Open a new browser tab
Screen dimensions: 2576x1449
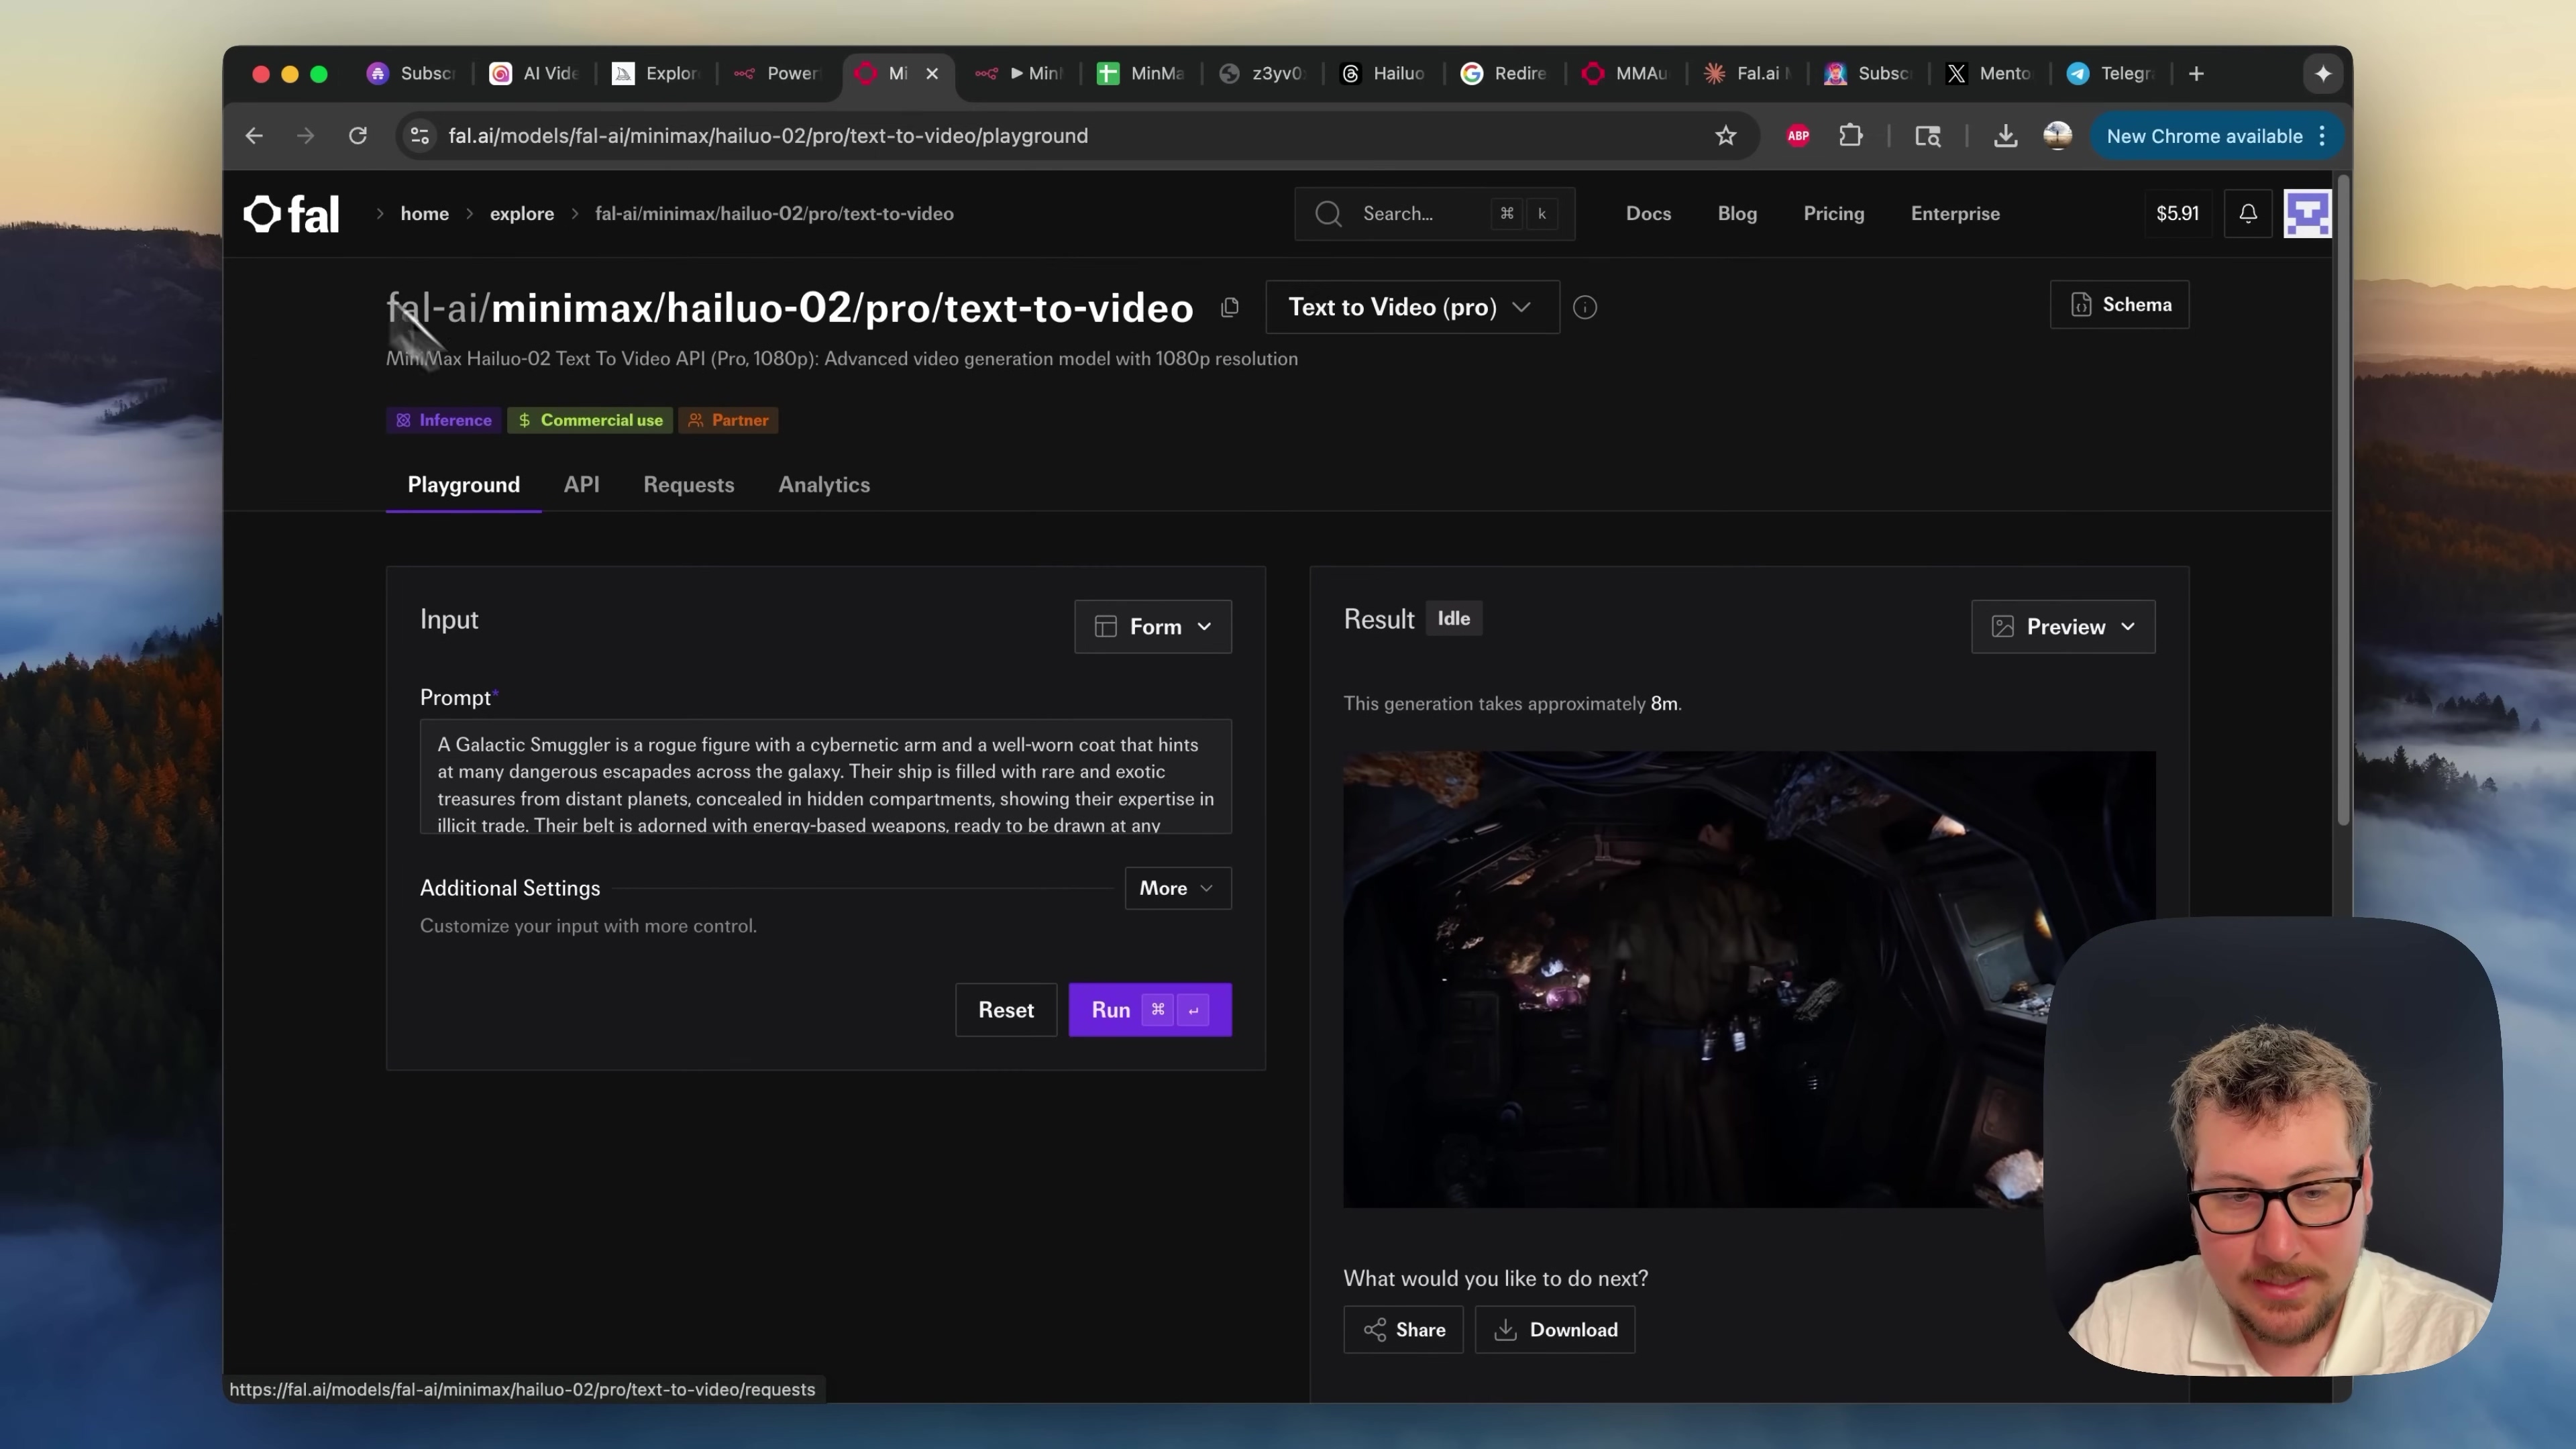coord(2196,74)
